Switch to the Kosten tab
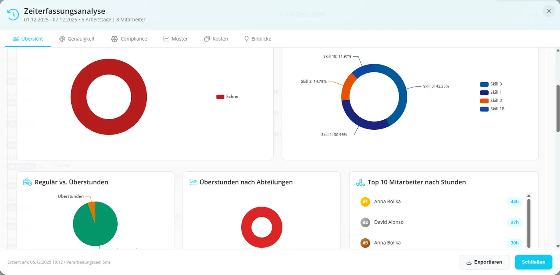This screenshot has width=560, height=275. (x=216, y=38)
